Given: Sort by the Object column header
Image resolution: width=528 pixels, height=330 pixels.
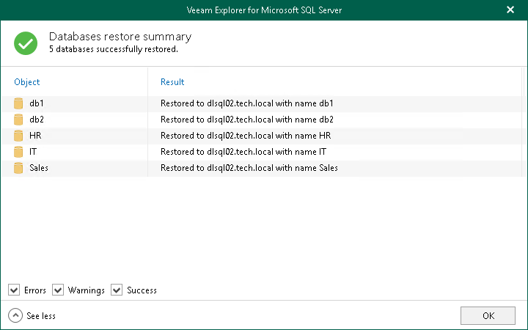Looking at the screenshot, I should pos(27,82).
